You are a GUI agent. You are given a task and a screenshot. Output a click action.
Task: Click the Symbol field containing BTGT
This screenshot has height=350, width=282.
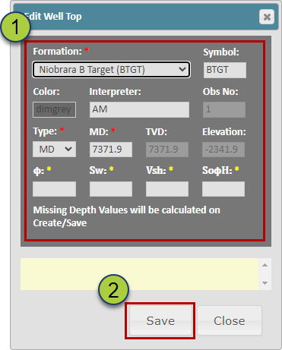(225, 70)
